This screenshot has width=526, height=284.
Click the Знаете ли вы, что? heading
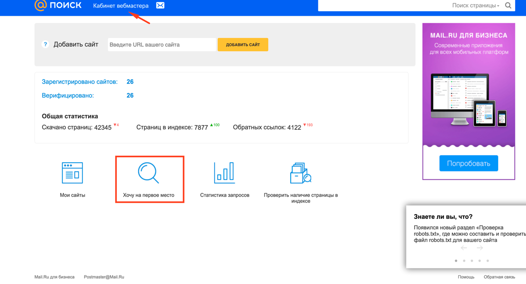443,217
